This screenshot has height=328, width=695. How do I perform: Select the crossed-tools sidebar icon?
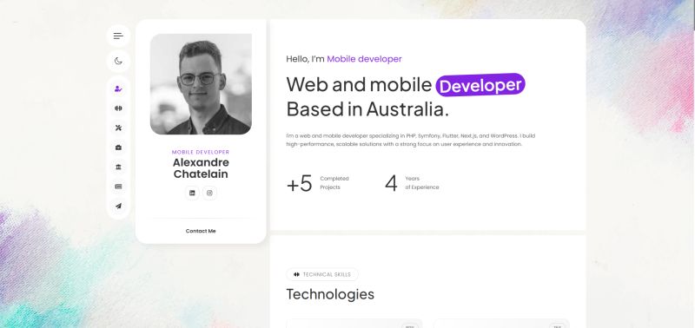pyautogui.click(x=118, y=128)
